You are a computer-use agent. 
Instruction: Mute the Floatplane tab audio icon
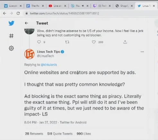point(83,6)
